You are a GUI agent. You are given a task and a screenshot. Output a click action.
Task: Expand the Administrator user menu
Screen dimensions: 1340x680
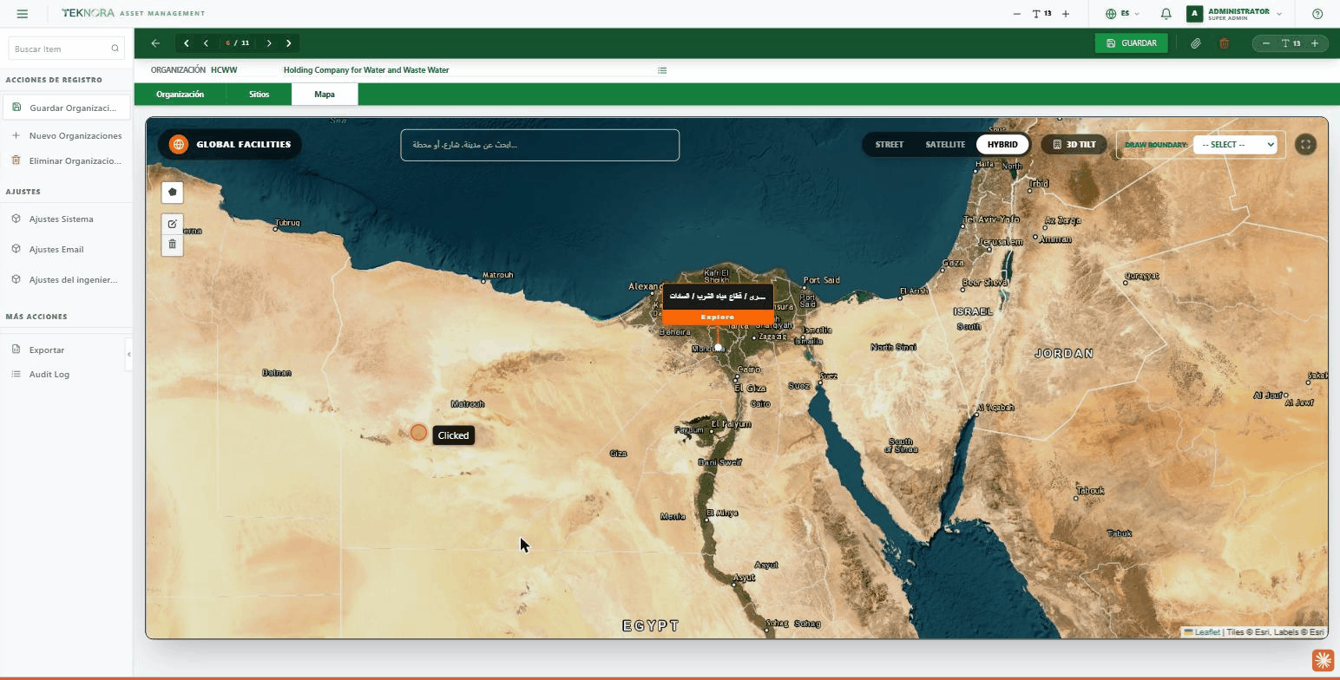click(1235, 14)
